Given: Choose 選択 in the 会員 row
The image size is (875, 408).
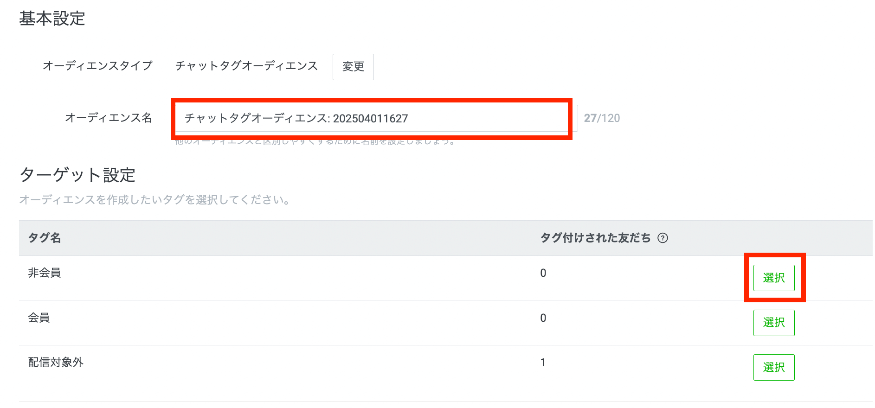Looking at the screenshot, I should point(773,323).
